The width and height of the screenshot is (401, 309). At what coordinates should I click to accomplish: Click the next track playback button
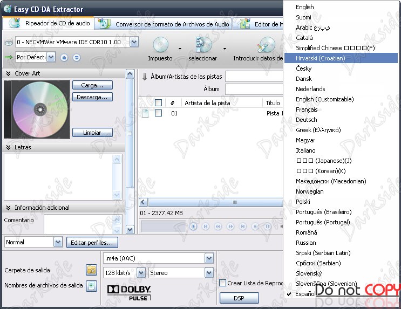243,226
